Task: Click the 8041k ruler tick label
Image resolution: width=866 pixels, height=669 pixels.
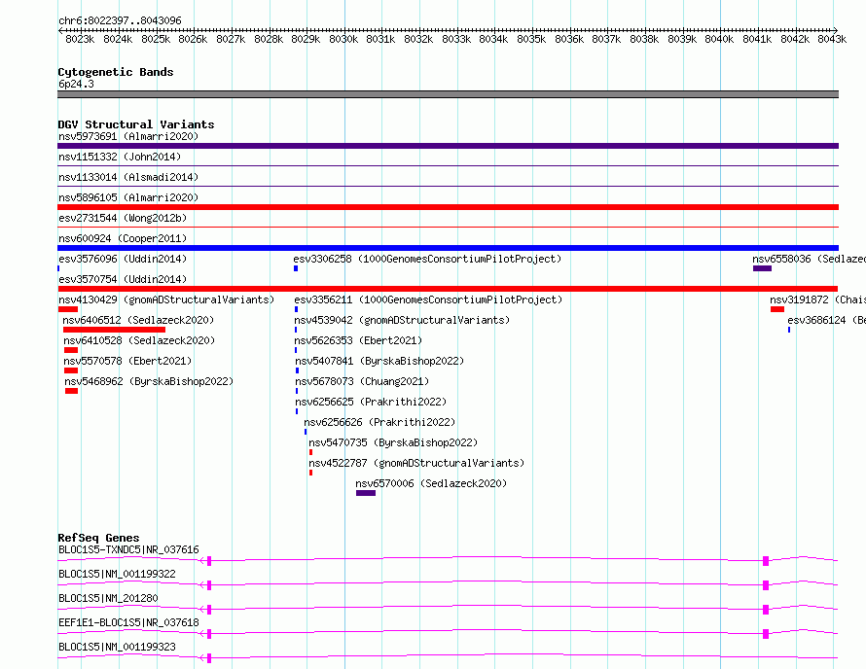Action: click(x=757, y=39)
